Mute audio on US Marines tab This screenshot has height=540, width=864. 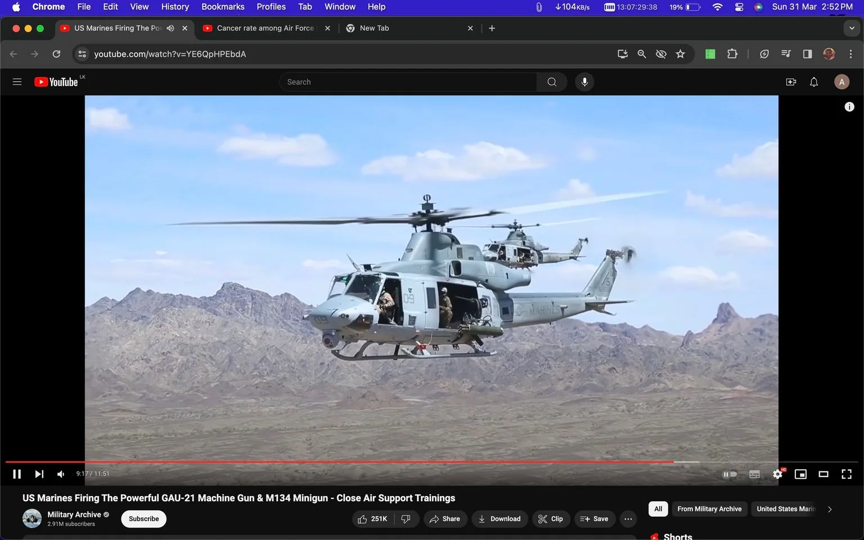(170, 28)
